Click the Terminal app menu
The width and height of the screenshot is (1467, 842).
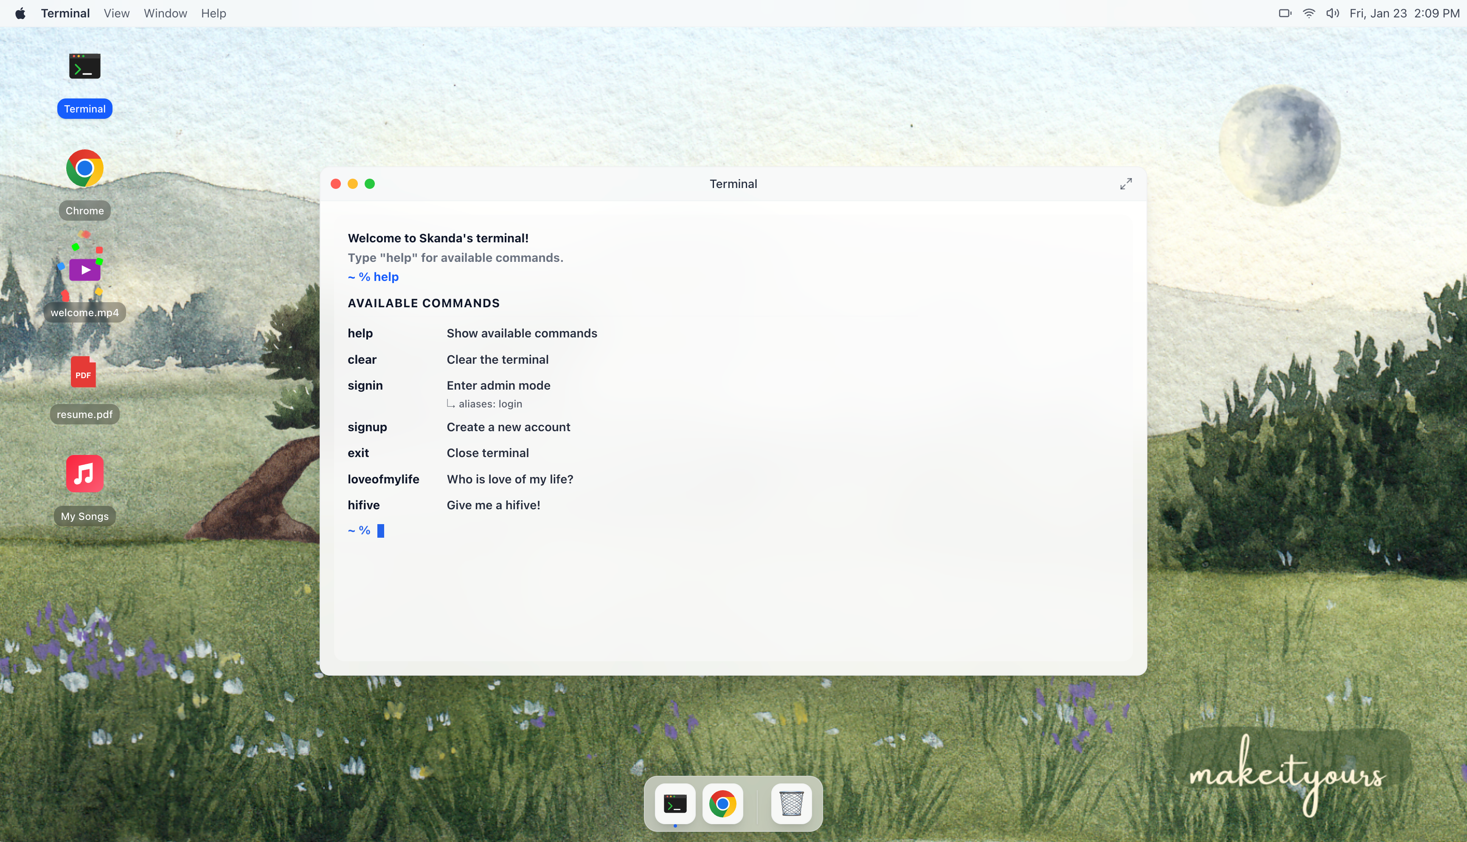pyautogui.click(x=65, y=13)
